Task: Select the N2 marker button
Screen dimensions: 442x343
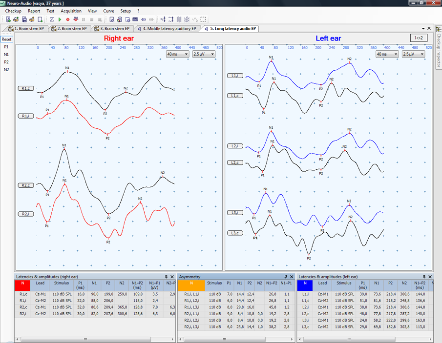Action: pyautogui.click(x=6, y=70)
